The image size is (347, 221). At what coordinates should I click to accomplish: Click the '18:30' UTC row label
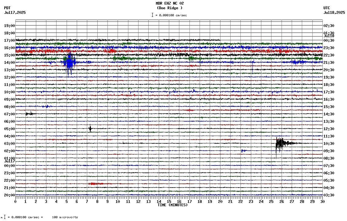329,85
